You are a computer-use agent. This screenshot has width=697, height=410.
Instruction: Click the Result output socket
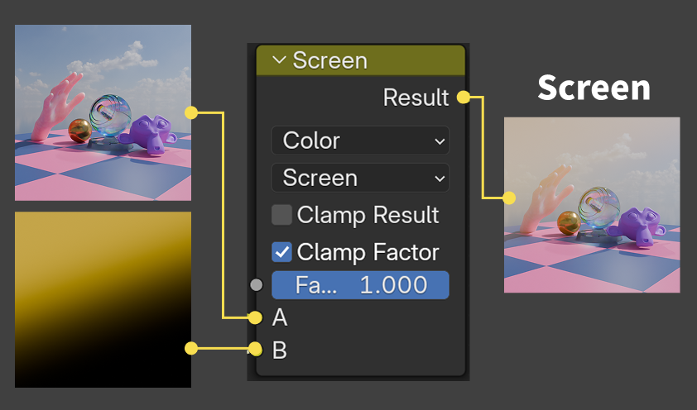[x=463, y=98]
